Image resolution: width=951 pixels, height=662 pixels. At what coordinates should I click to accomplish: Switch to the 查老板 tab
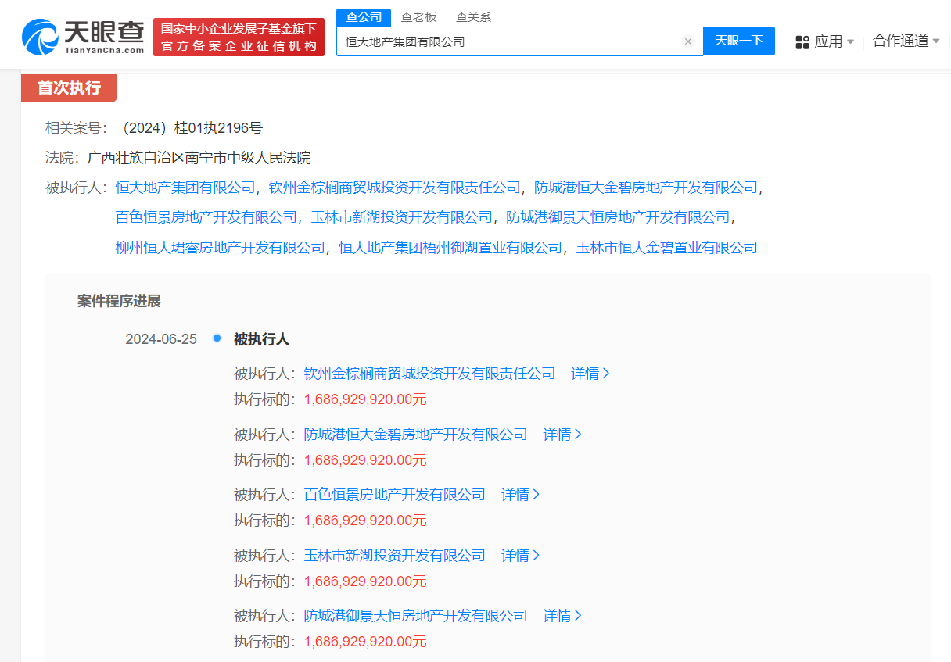pyautogui.click(x=418, y=17)
